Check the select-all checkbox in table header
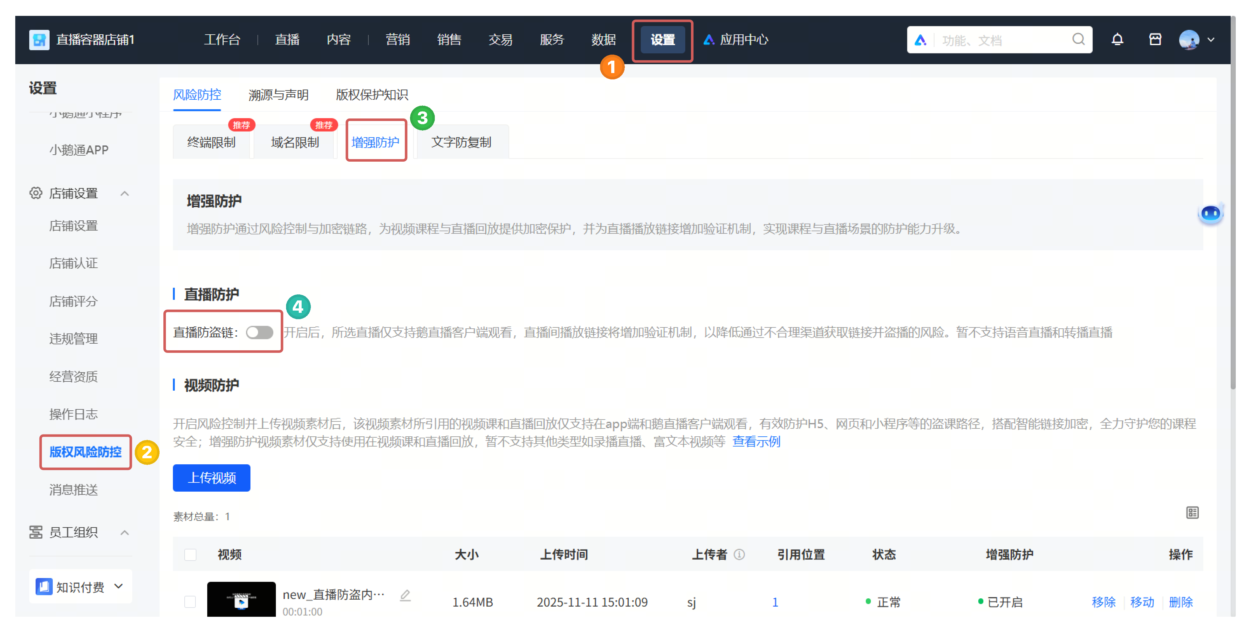Image resolution: width=1251 pixels, height=632 pixels. coord(190,554)
